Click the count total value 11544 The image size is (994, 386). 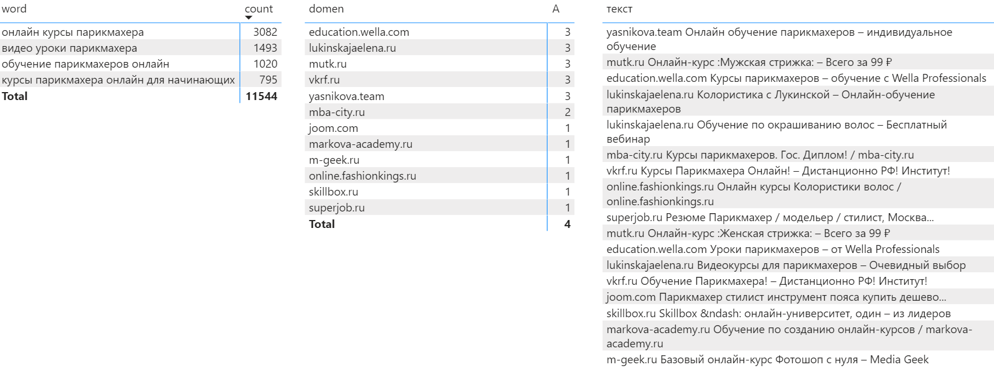pos(261,97)
